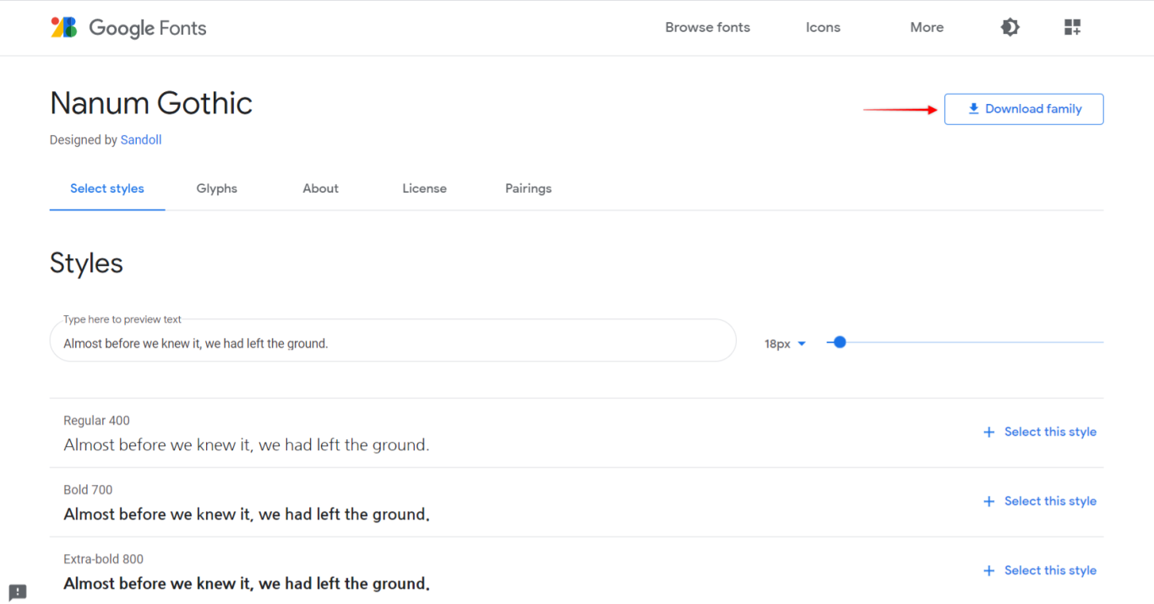Open the More menu in the header
The width and height of the screenshot is (1154, 604).
(x=927, y=27)
